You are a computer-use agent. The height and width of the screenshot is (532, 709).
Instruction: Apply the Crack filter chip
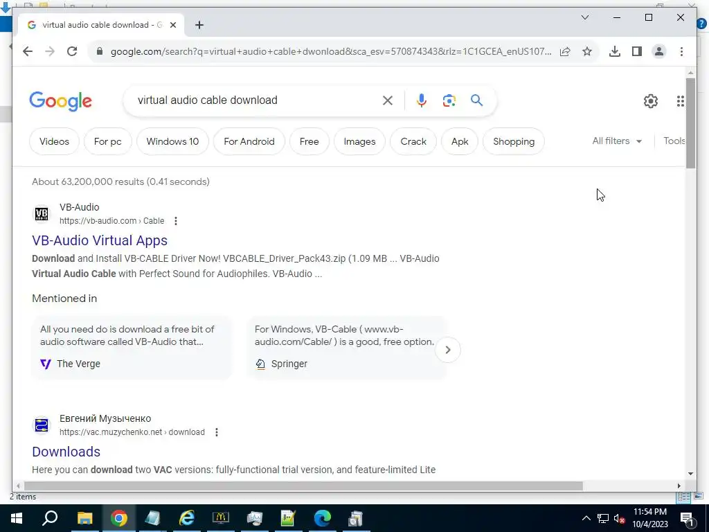coord(413,141)
